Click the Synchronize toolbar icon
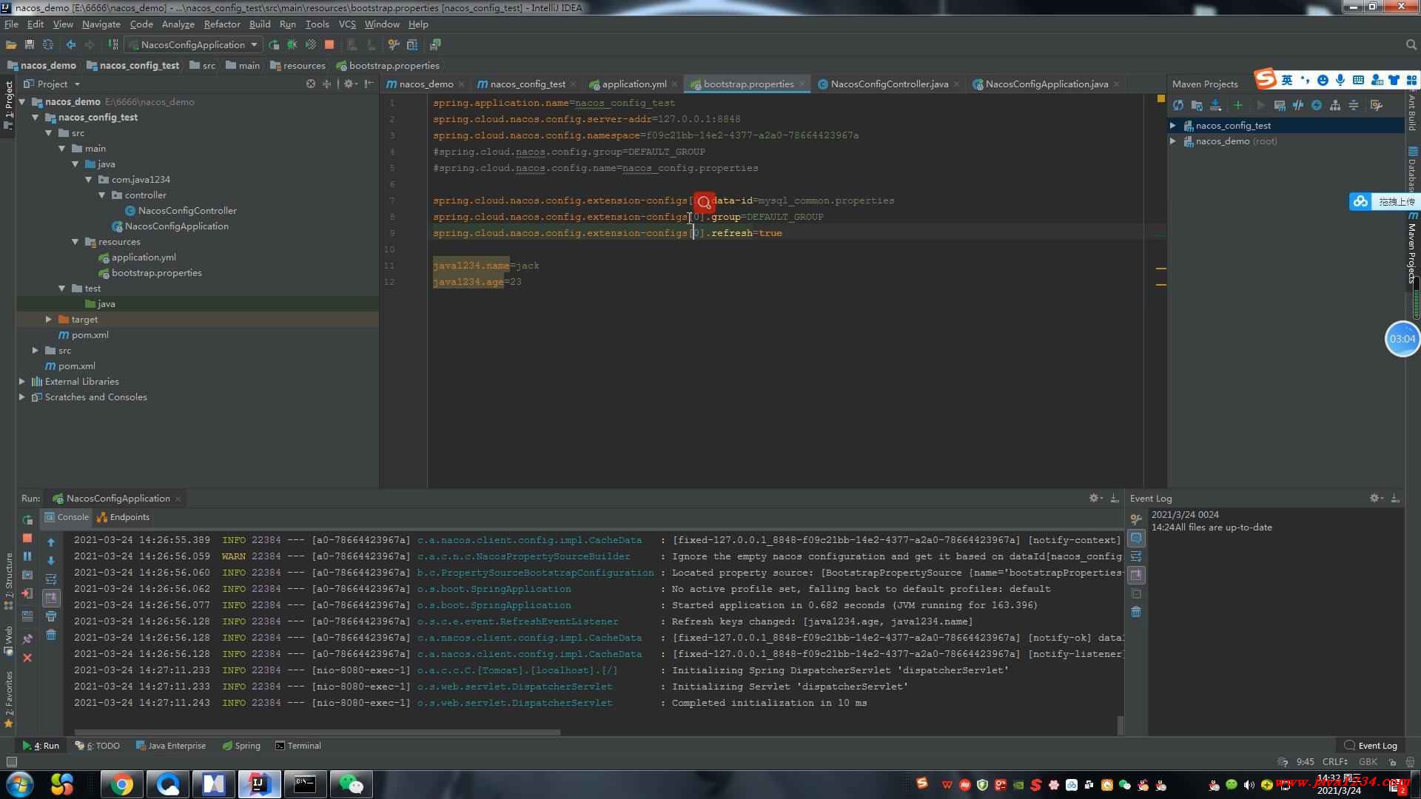Viewport: 1421px width, 799px height. [48, 45]
